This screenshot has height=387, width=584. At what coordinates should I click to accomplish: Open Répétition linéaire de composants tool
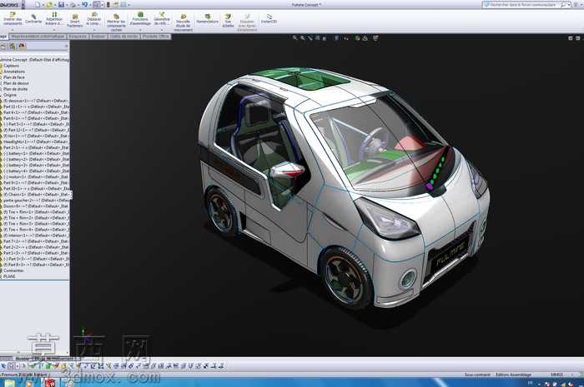[x=54, y=18]
